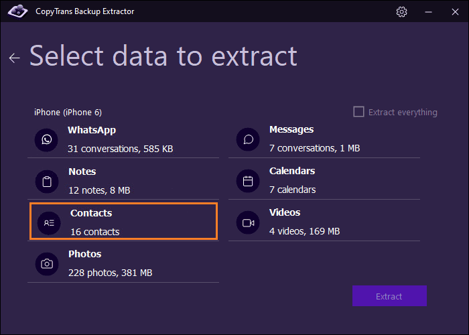
Task: Click the Contacts list icon
Action: (x=49, y=223)
